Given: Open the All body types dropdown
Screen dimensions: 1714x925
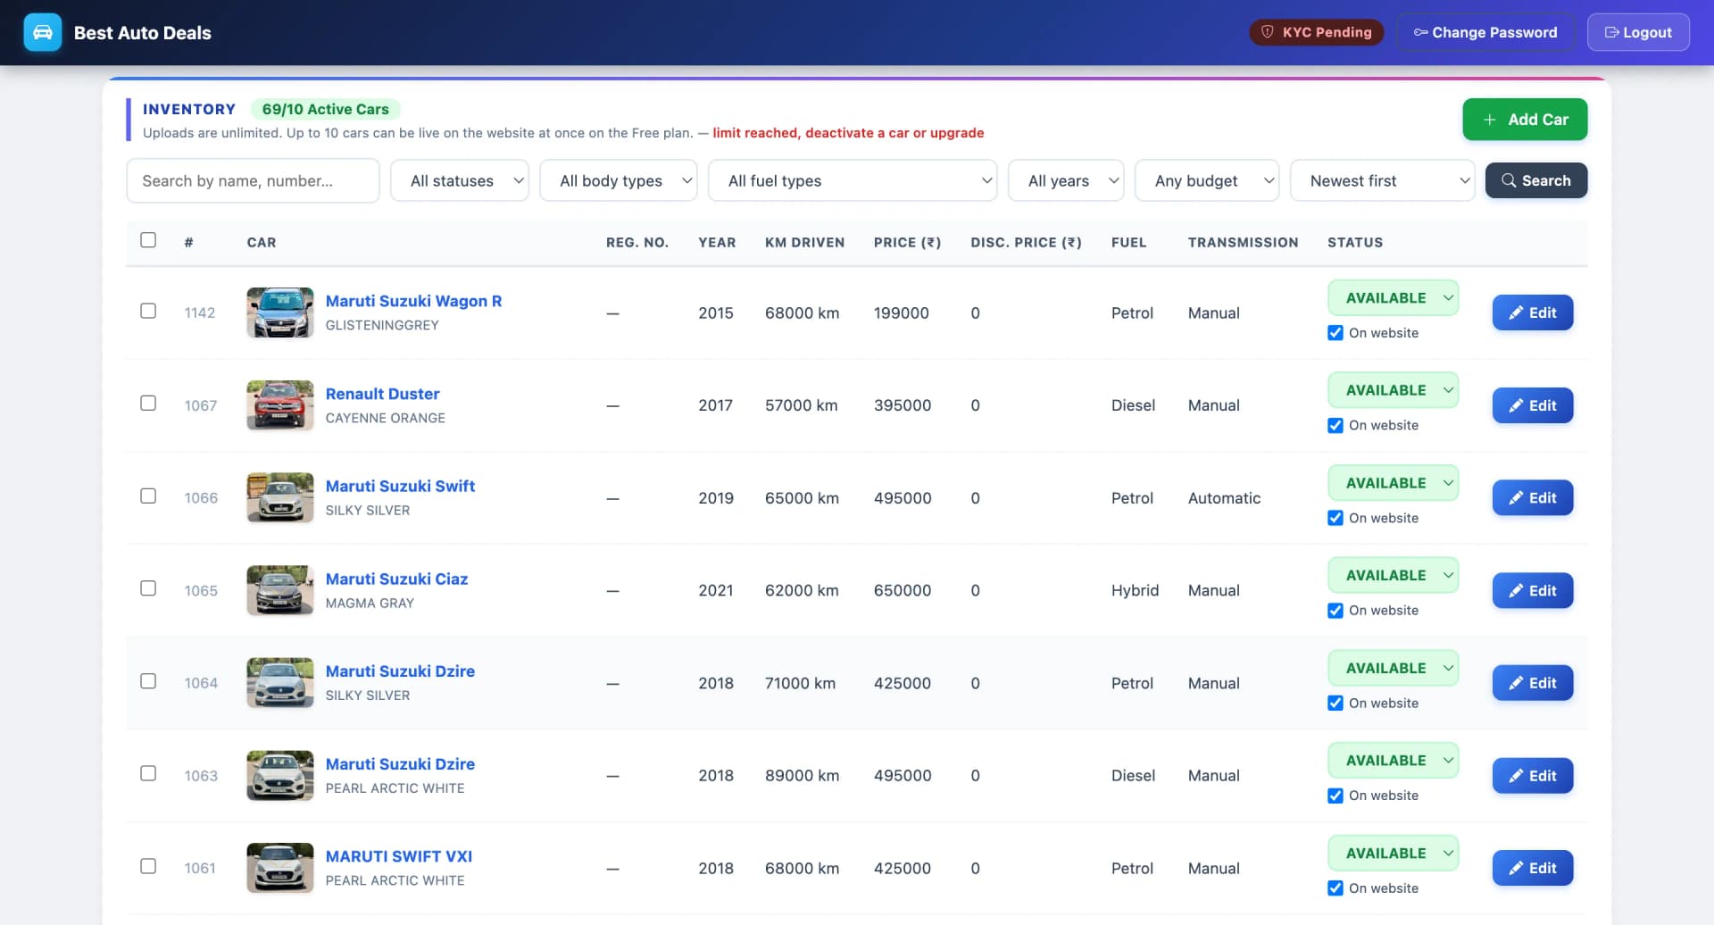Looking at the screenshot, I should pos(619,180).
